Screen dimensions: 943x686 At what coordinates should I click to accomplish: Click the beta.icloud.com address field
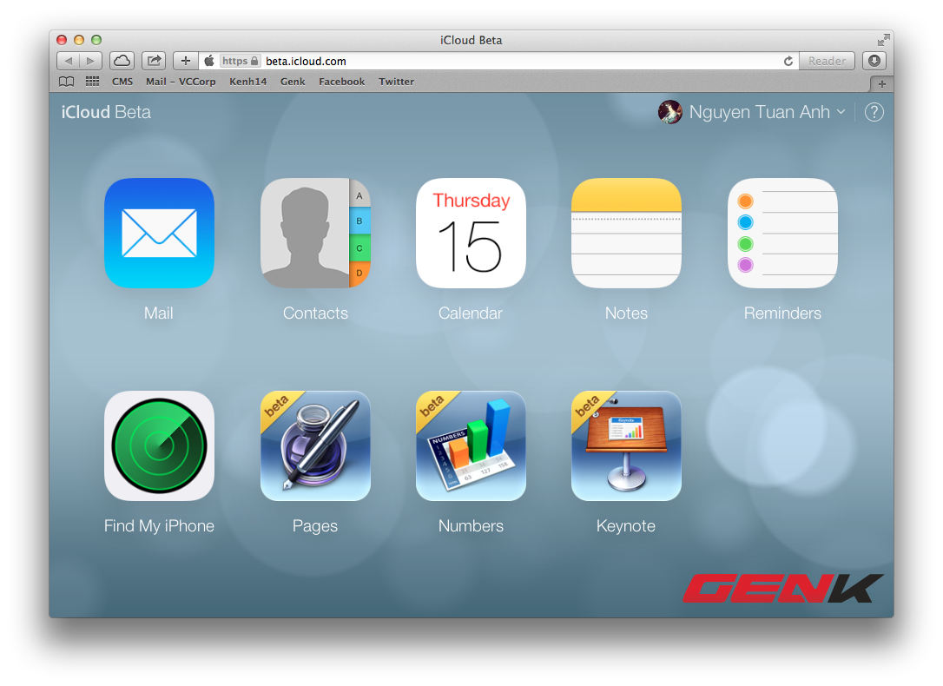tap(499, 61)
